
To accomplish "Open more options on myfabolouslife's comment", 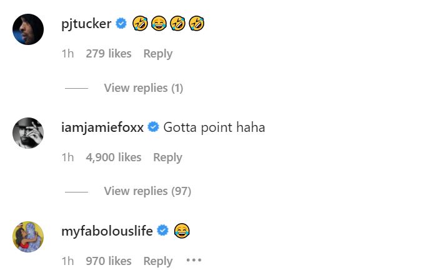I will click(x=194, y=261).
